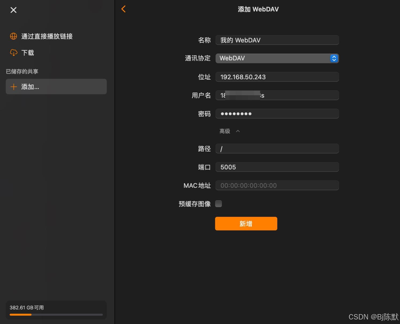The height and width of the screenshot is (324, 400).
Task: Click the 382.61 GB 可用 text
Action: click(x=27, y=307)
